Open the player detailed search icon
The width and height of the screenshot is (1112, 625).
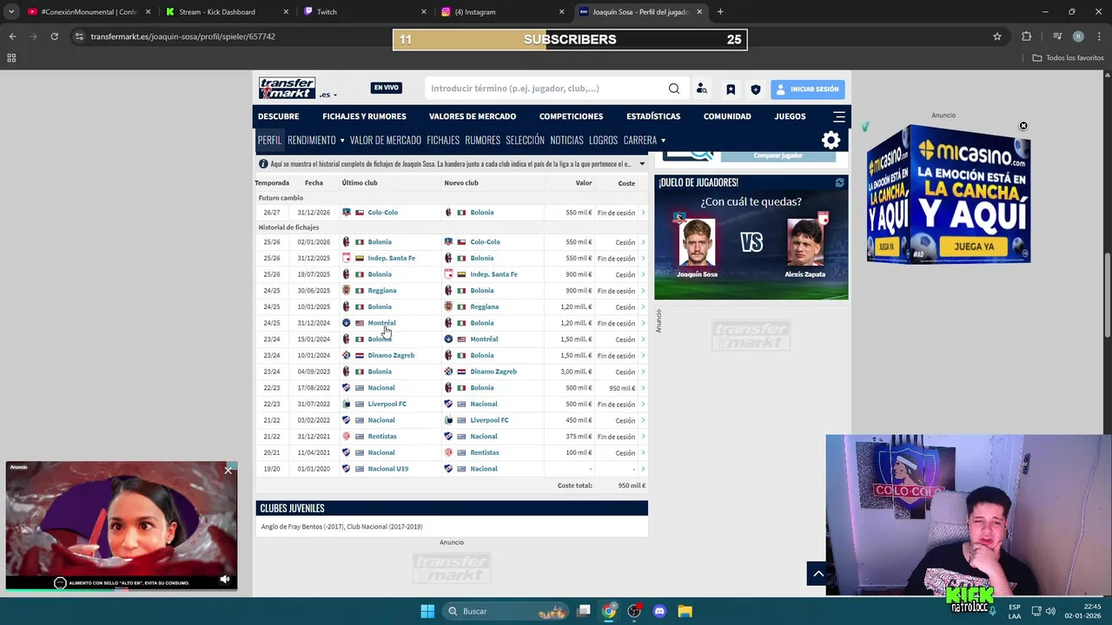[702, 89]
